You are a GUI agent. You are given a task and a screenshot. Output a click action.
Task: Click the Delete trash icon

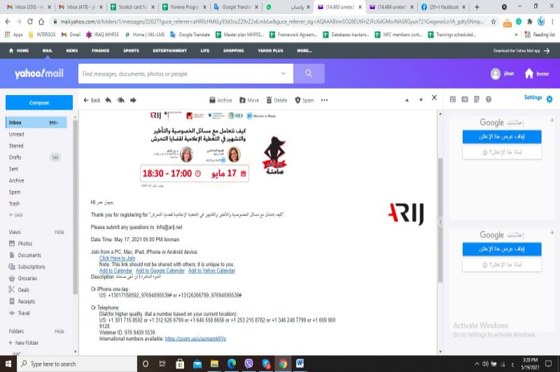(x=269, y=100)
